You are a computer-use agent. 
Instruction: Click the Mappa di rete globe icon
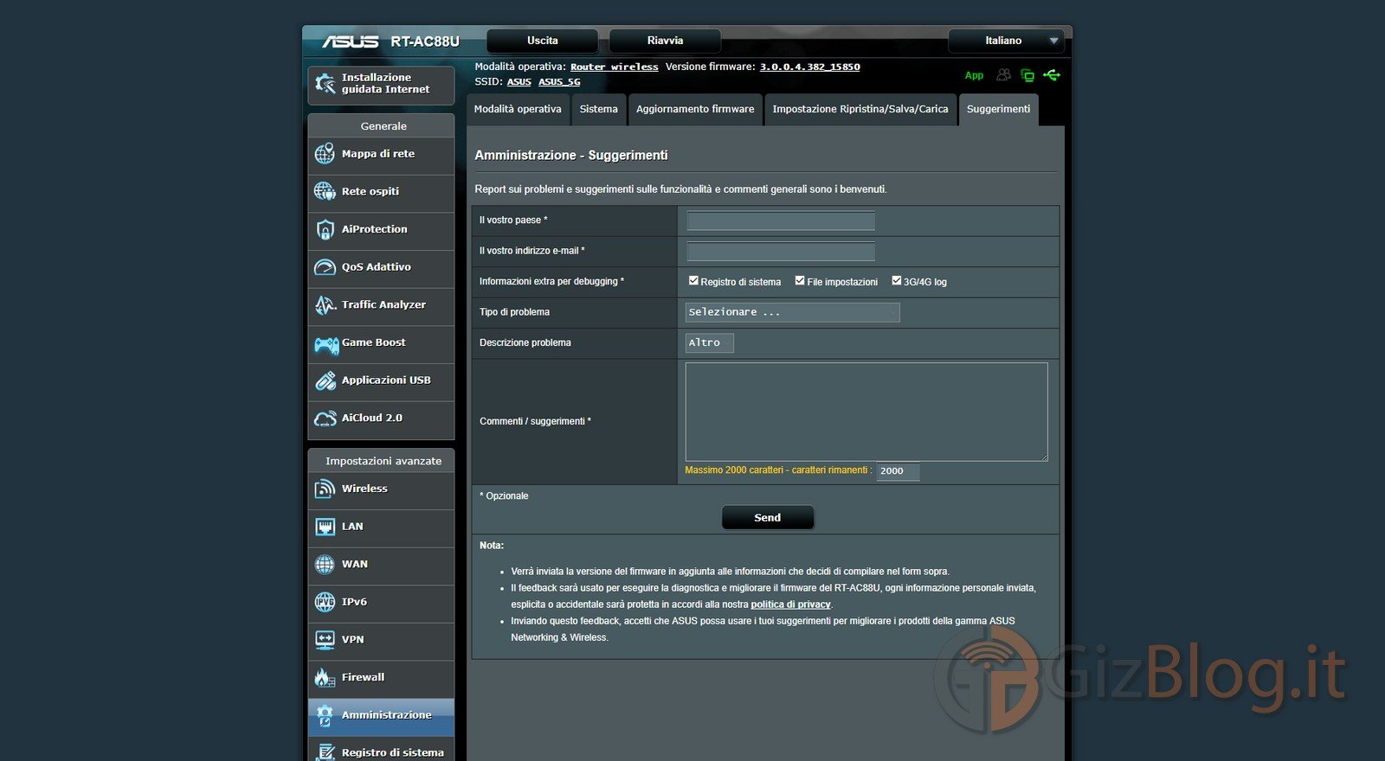click(x=325, y=154)
